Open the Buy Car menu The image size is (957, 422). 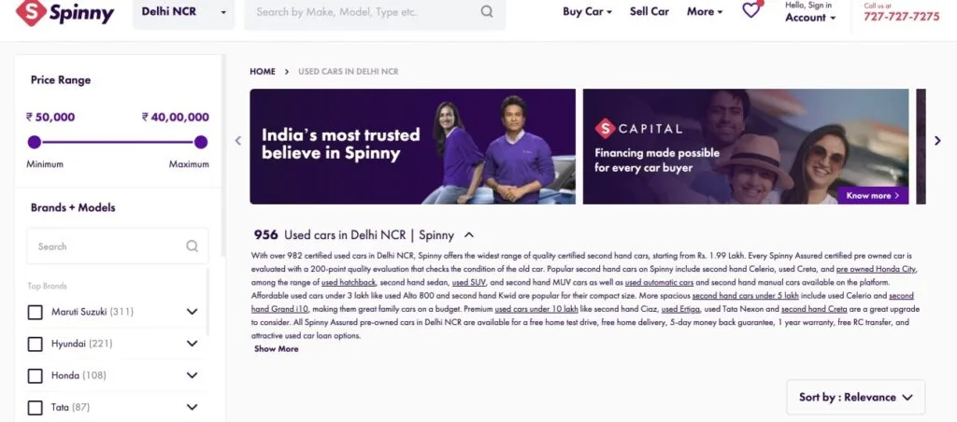pyautogui.click(x=587, y=11)
